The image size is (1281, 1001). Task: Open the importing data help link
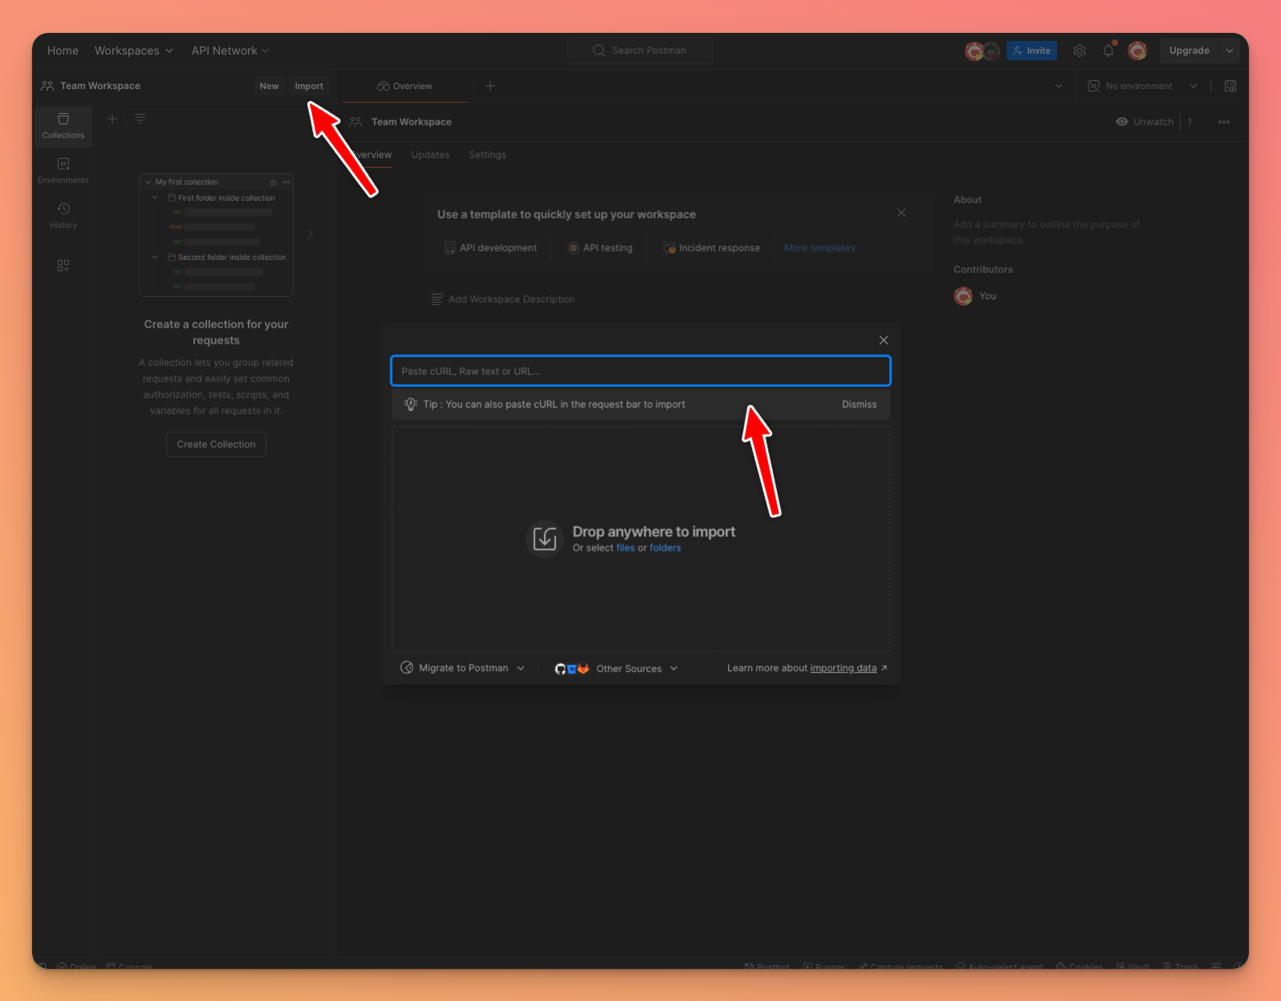tap(843, 668)
